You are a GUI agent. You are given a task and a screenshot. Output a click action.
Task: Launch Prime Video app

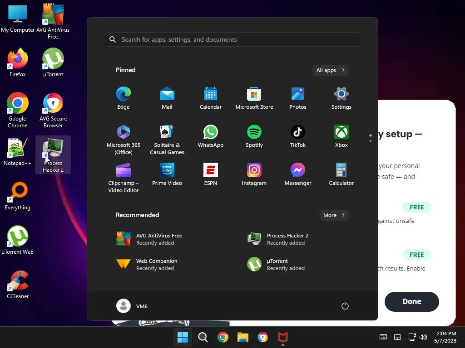pos(167,174)
